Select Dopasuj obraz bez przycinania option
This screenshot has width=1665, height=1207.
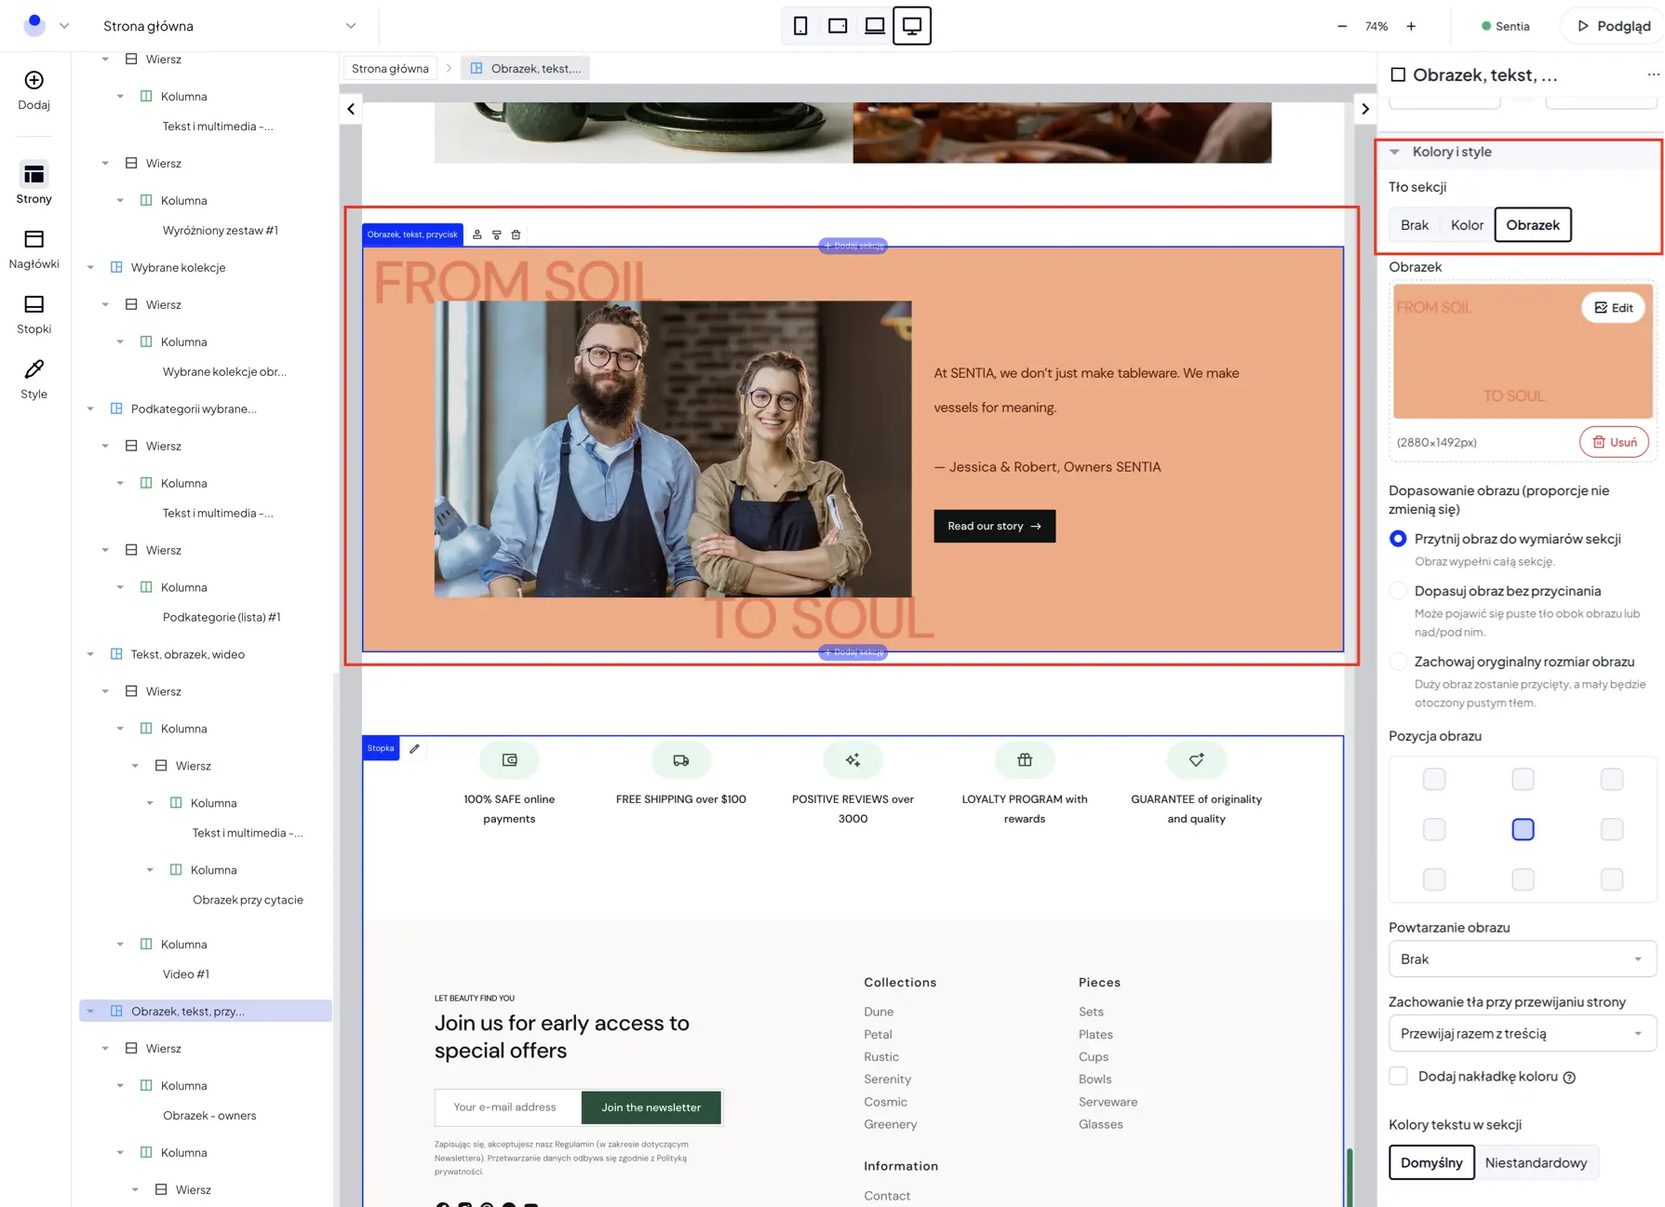point(1398,591)
